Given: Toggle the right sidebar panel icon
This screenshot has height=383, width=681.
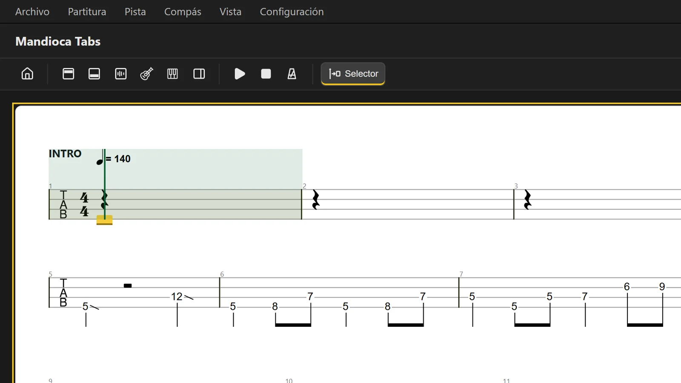Looking at the screenshot, I should coord(199,74).
